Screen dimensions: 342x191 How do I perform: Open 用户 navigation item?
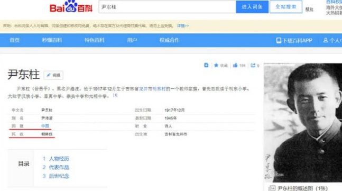pos(132,40)
